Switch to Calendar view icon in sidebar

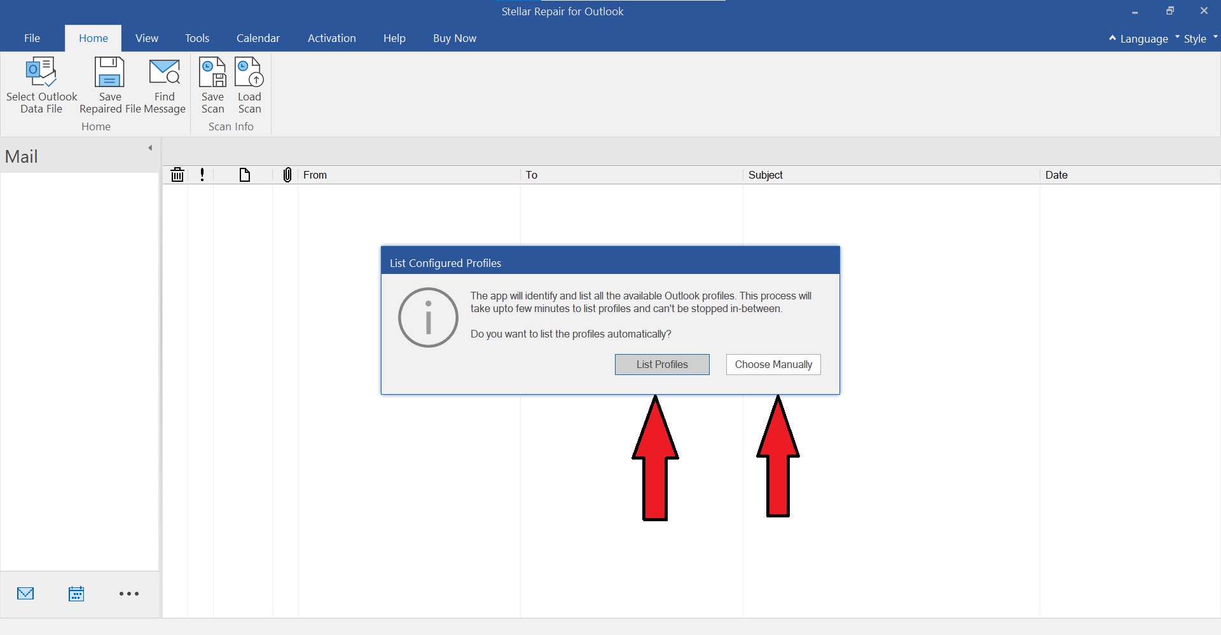76,594
